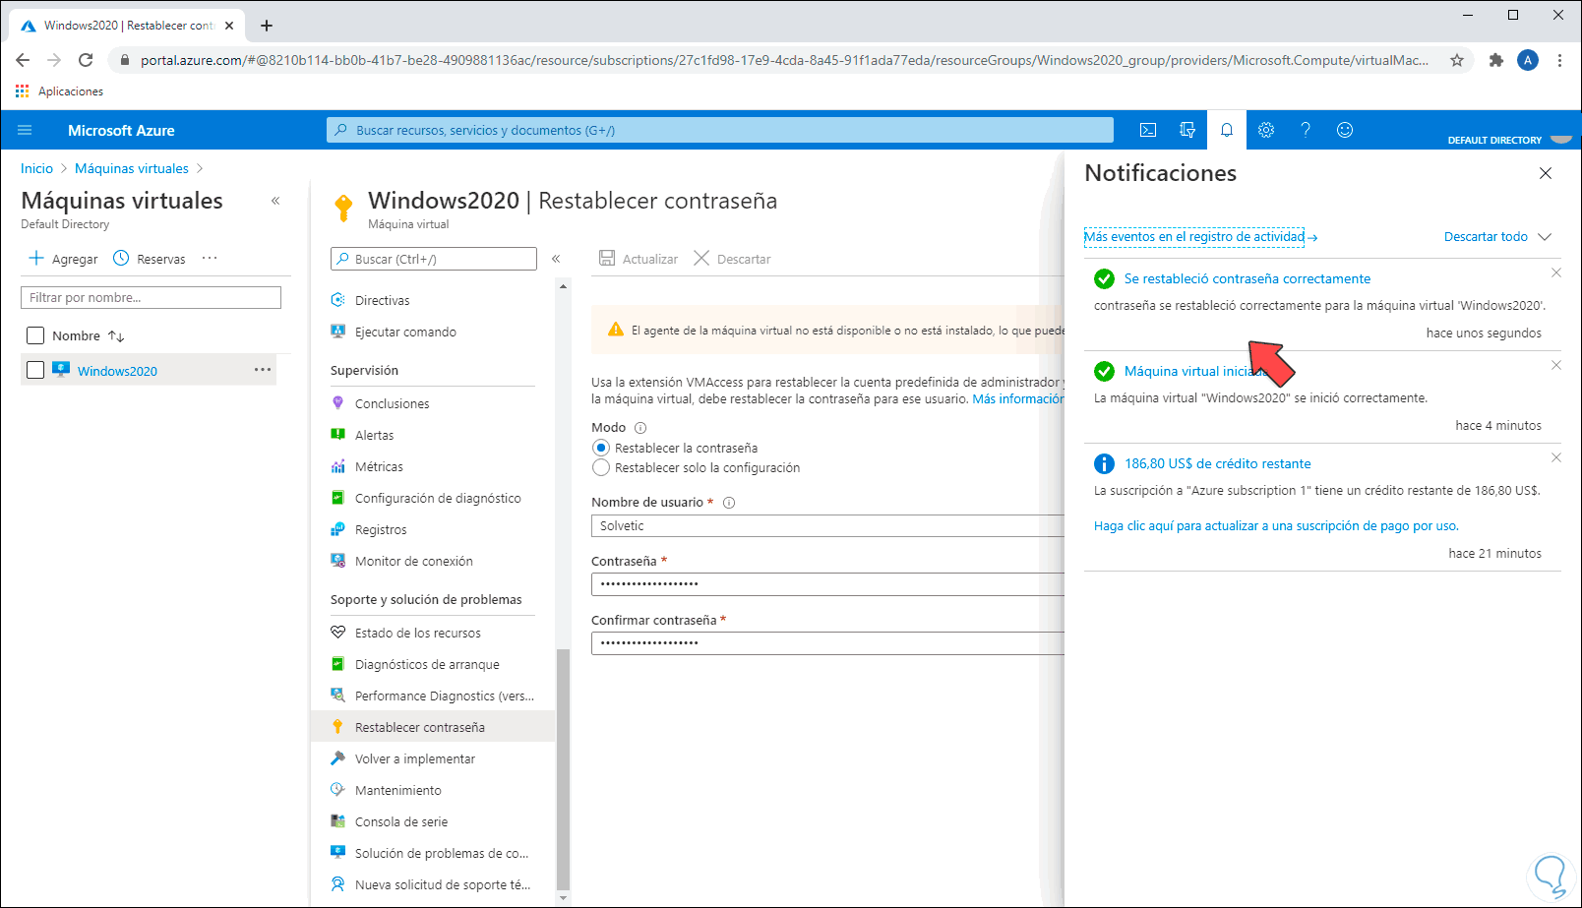Open the directory and subscription filter icon
The width and height of the screenshot is (1582, 908).
(x=1187, y=130)
